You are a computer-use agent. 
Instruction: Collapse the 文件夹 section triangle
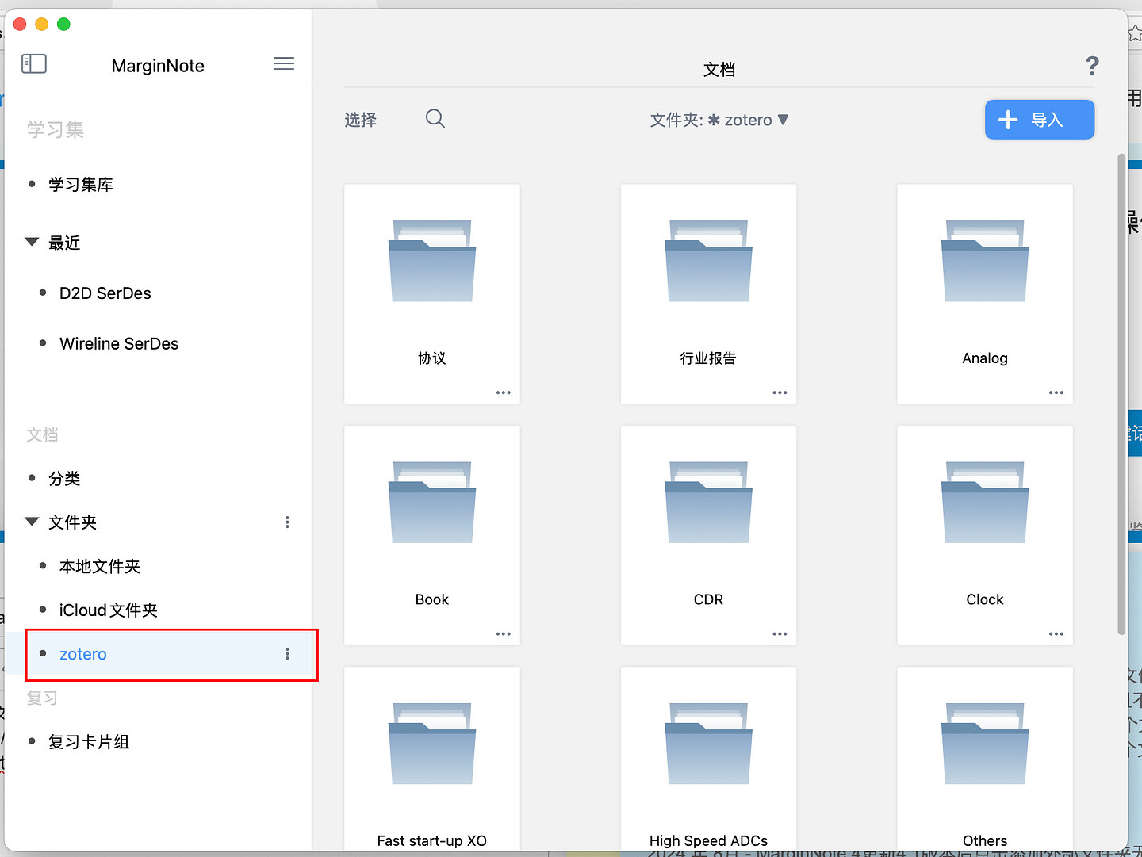click(x=32, y=522)
